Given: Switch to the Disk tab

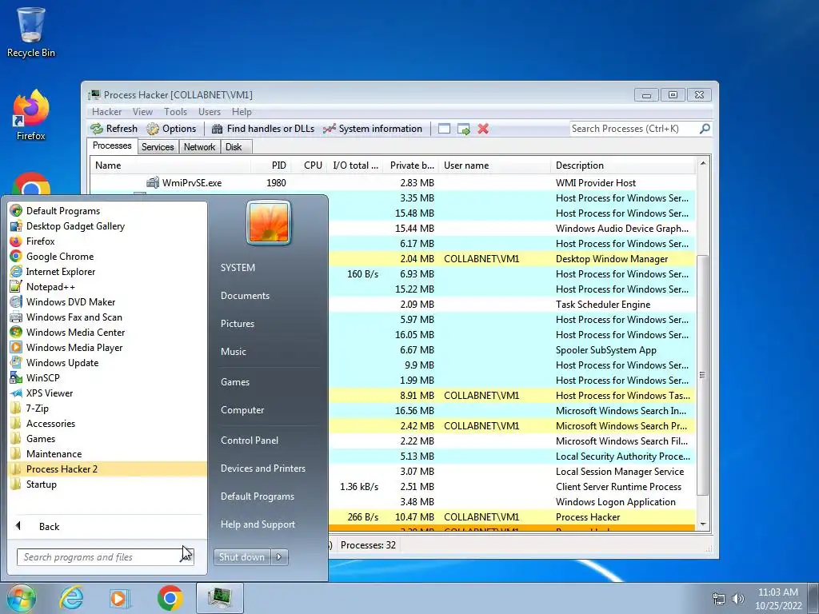Looking at the screenshot, I should pyautogui.click(x=234, y=147).
